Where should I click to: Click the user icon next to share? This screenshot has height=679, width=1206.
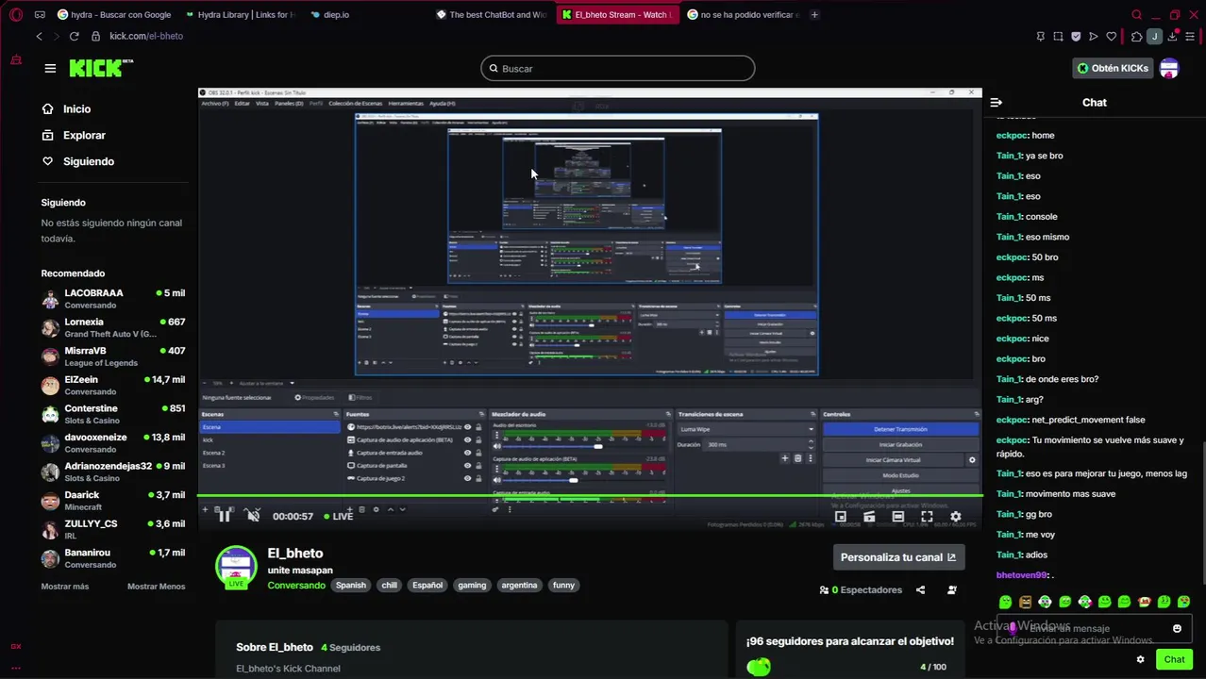[x=951, y=590]
